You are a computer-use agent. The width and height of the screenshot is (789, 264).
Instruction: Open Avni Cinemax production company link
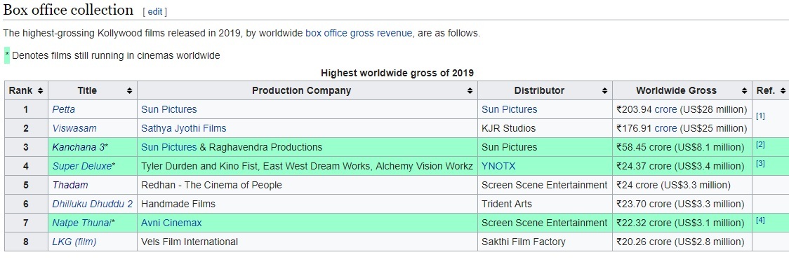coord(171,223)
